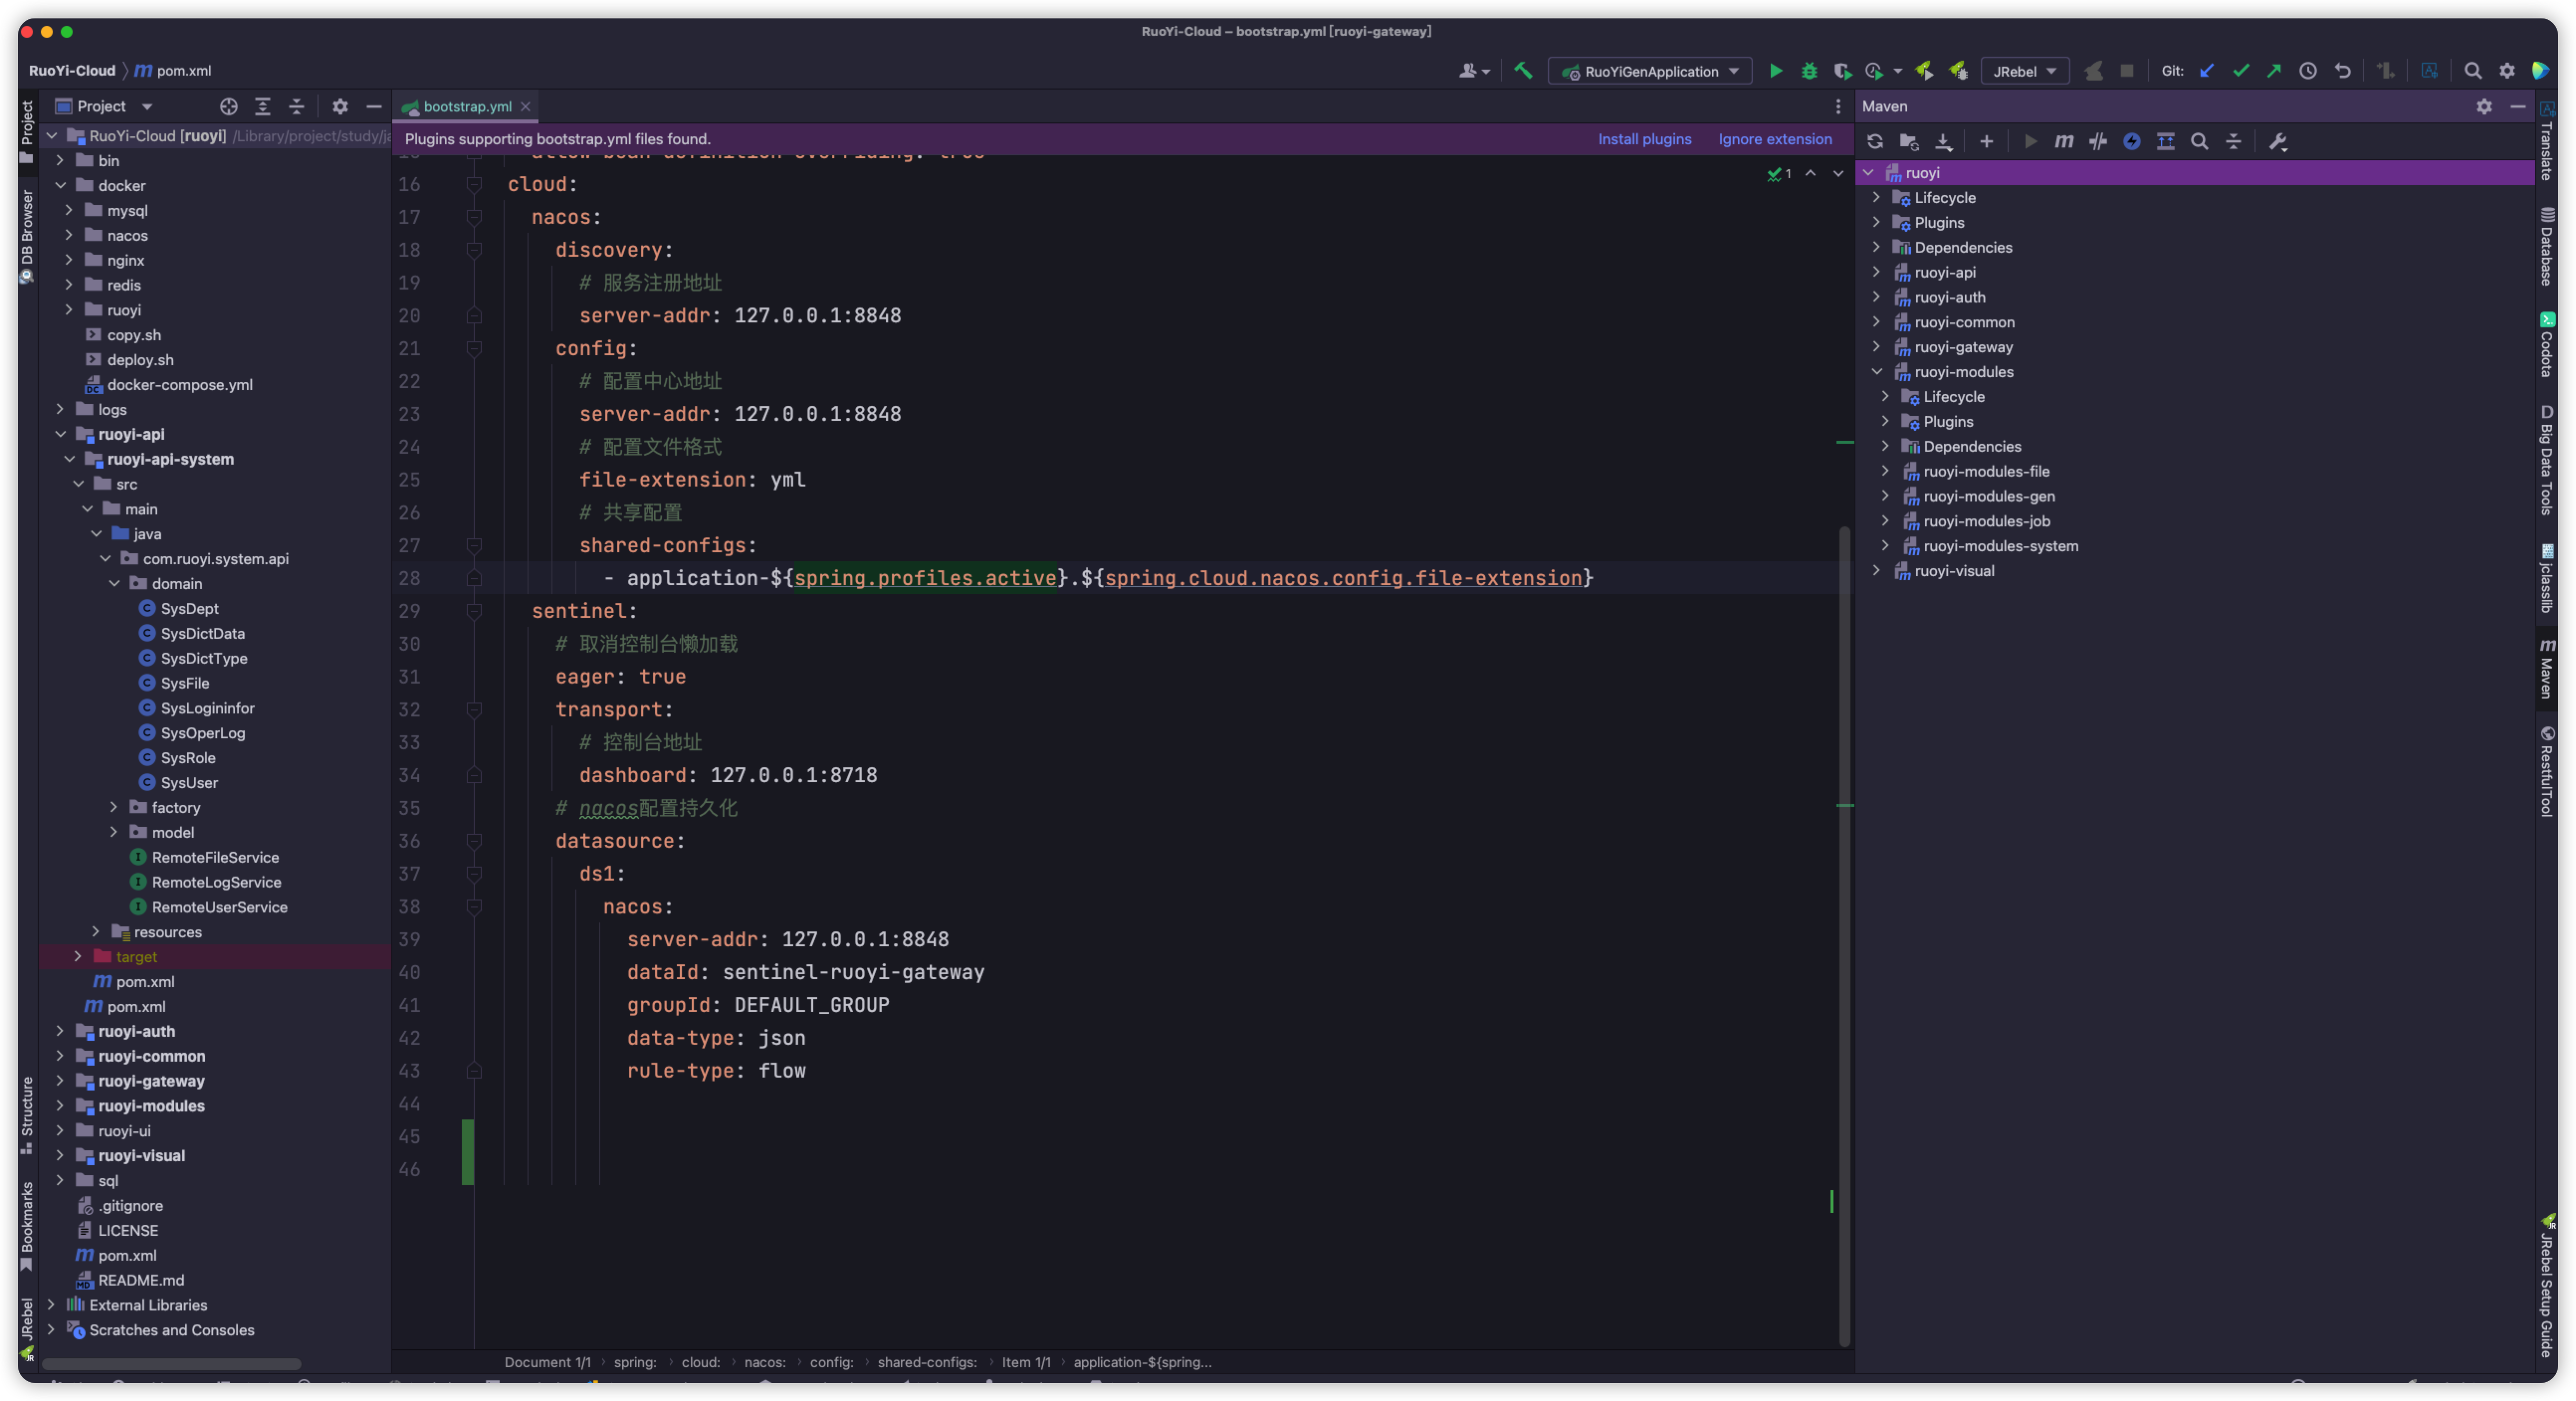Click the Project panel horizontal scrollbar

171,1363
